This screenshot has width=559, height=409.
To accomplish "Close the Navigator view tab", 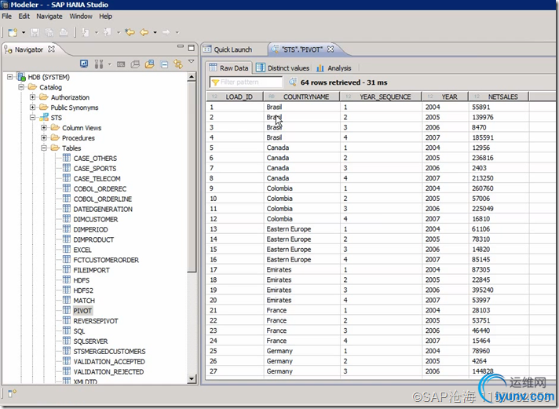I will click(x=51, y=49).
